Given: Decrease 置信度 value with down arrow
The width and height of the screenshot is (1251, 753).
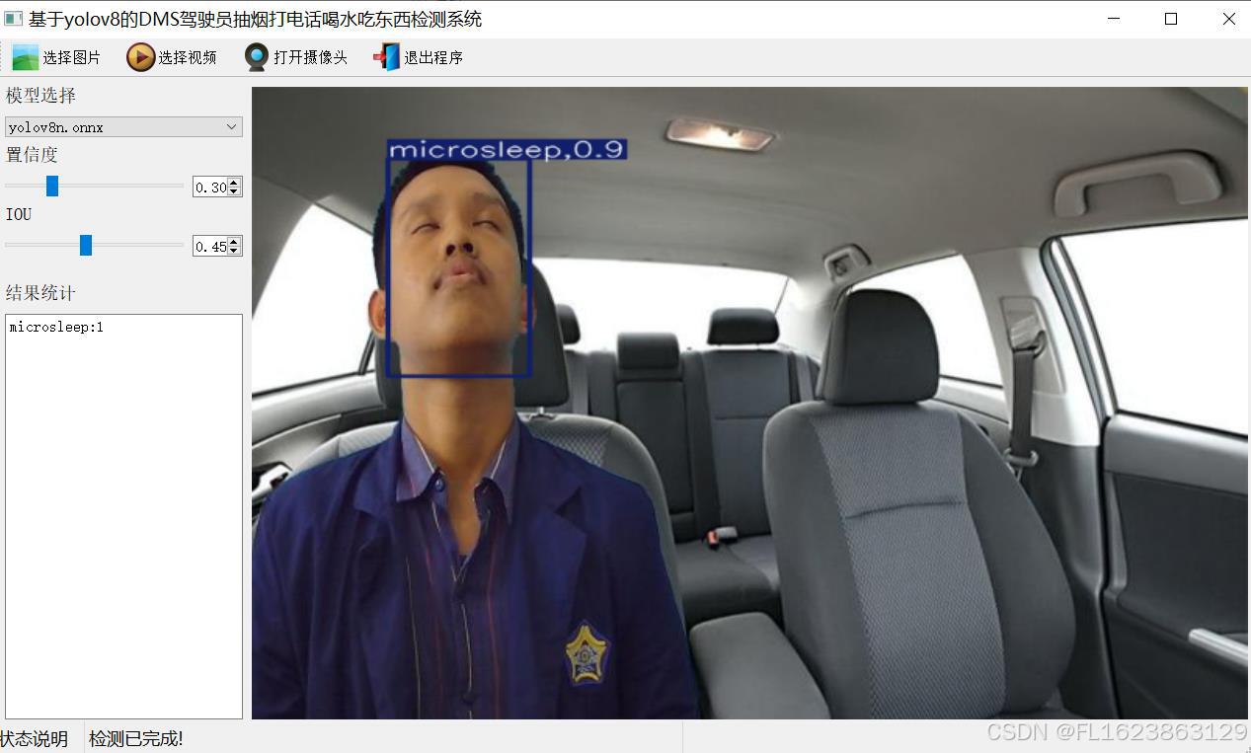Looking at the screenshot, I should tap(234, 190).
